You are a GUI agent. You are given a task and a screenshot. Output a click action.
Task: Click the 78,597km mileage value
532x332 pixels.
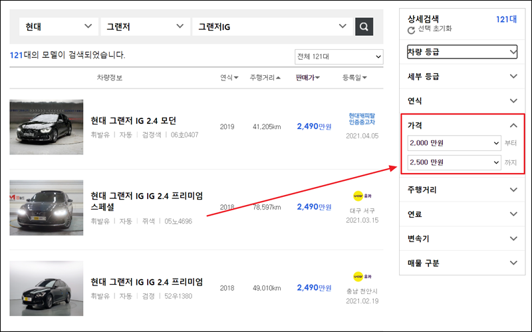(267, 208)
